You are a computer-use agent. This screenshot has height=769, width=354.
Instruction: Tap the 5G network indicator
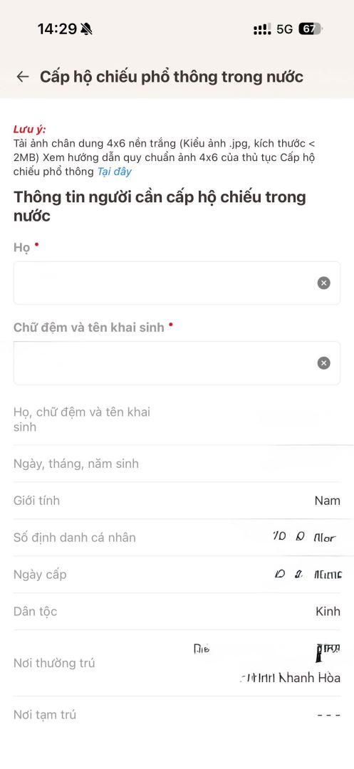click(x=284, y=29)
